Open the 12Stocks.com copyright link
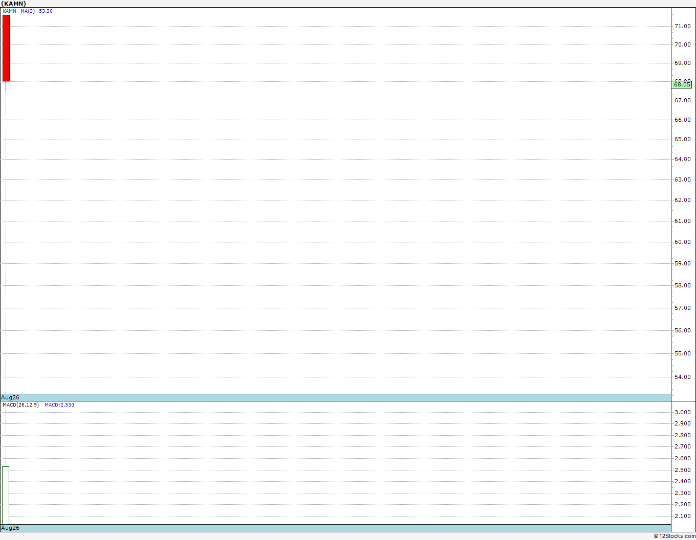696x540 pixels. click(675, 536)
